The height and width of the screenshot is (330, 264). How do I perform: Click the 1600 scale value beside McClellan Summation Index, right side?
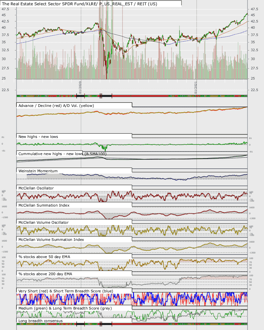pyautogui.click(x=251, y=208)
